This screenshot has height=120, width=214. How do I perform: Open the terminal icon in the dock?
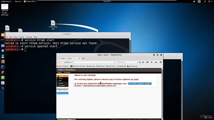[3, 40]
